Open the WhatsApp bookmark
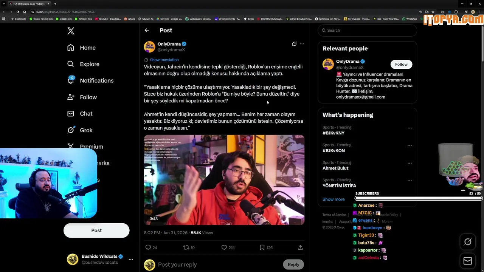Image resolution: width=484 pixels, height=272 pixels. (410, 19)
